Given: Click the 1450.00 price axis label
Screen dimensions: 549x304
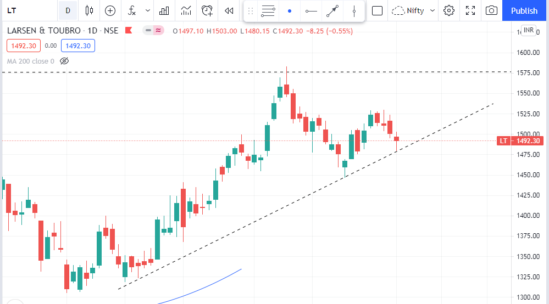Looking at the screenshot, I should click(x=528, y=174).
